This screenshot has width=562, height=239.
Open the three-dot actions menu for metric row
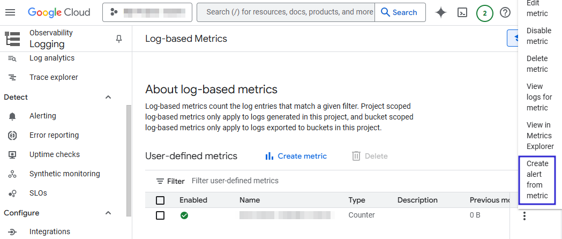point(524,216)
